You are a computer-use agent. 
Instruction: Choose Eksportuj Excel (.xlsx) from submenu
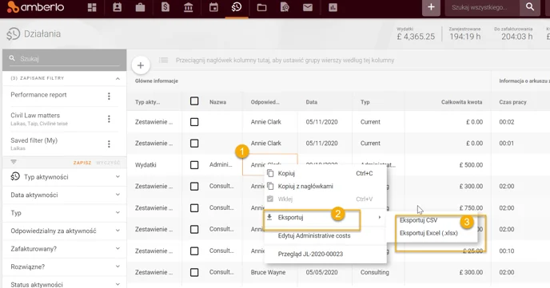tap(428, 234)
